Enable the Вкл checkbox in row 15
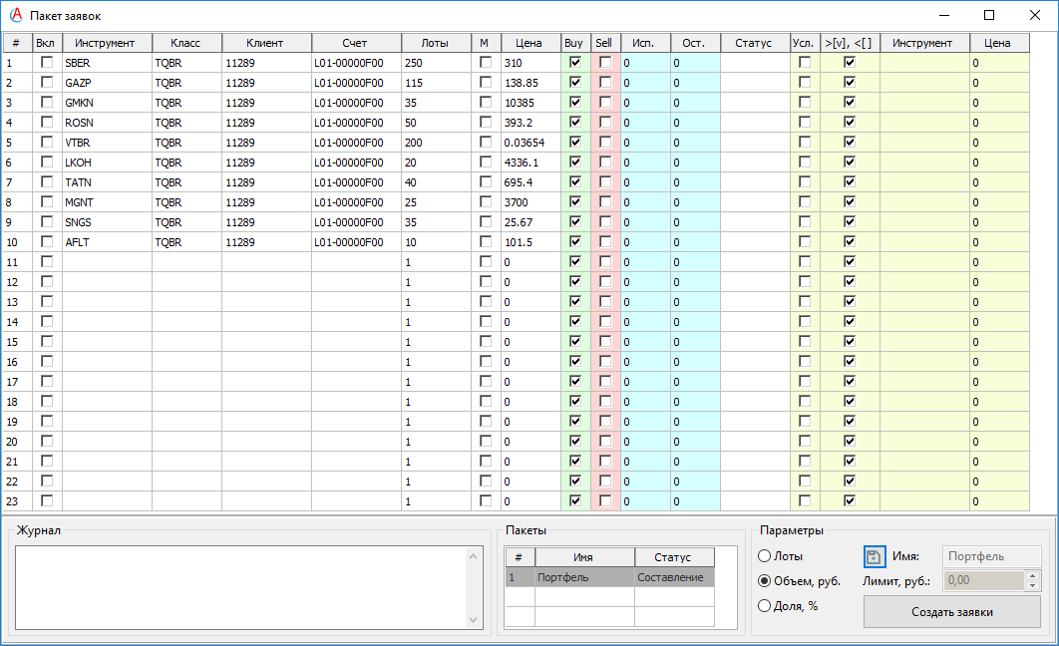This screenshot has width=1059, height=646. point(47,342)
